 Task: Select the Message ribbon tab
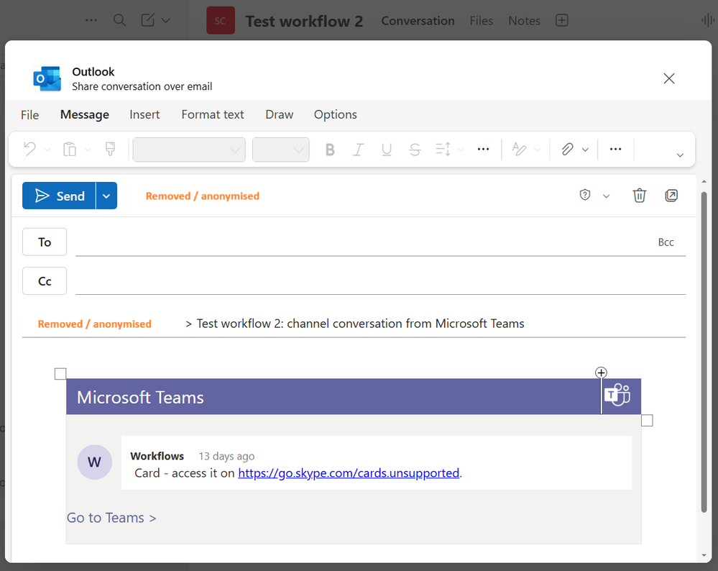point(85,114)
